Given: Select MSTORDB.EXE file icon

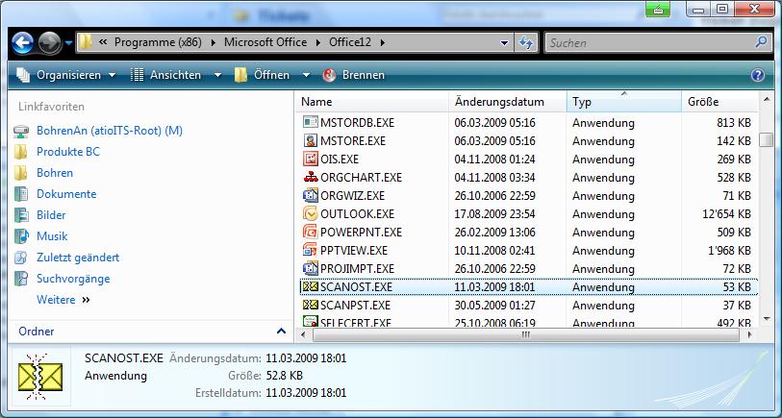Looking at the screenshot, I should tap(311, 122).
